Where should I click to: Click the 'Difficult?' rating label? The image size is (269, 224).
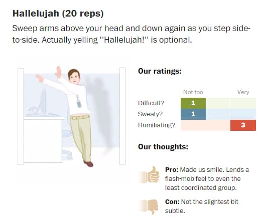(151, 103)
